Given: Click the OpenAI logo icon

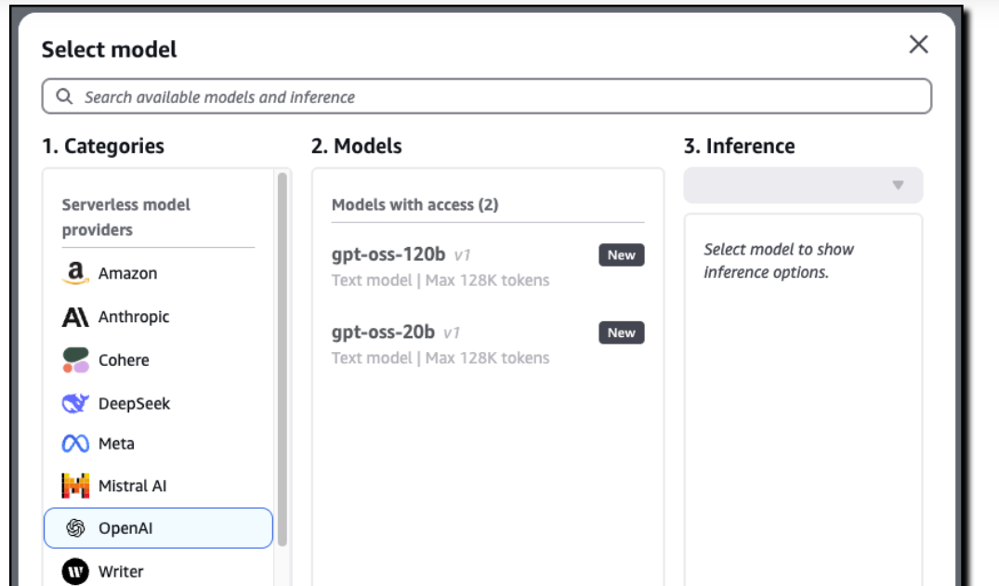Looking at the screenshot, I should coord(75,528).
